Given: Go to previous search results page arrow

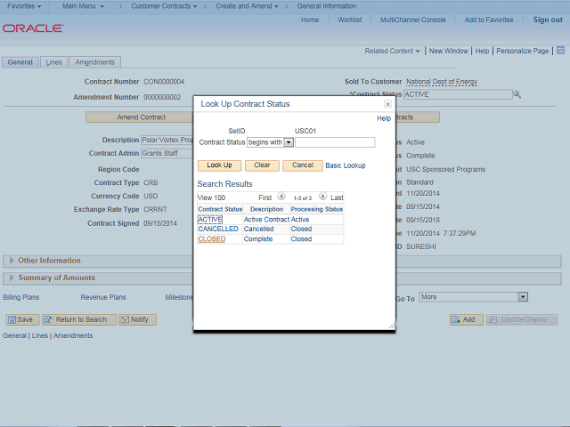Looking at the screenshot, I should pyautogui.click(x=281, y=197).
